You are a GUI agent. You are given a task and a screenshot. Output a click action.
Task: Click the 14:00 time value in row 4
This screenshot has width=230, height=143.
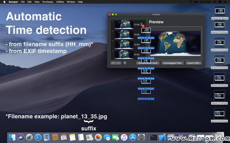137,54
